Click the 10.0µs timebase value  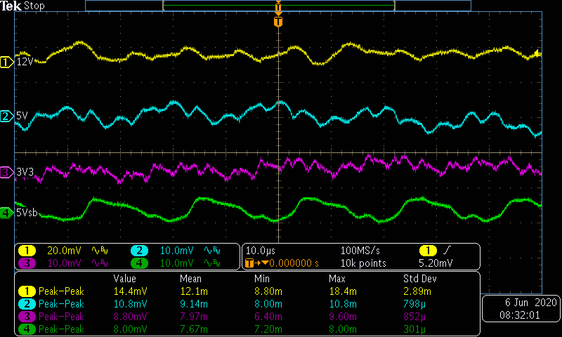(x=261, y=251)
